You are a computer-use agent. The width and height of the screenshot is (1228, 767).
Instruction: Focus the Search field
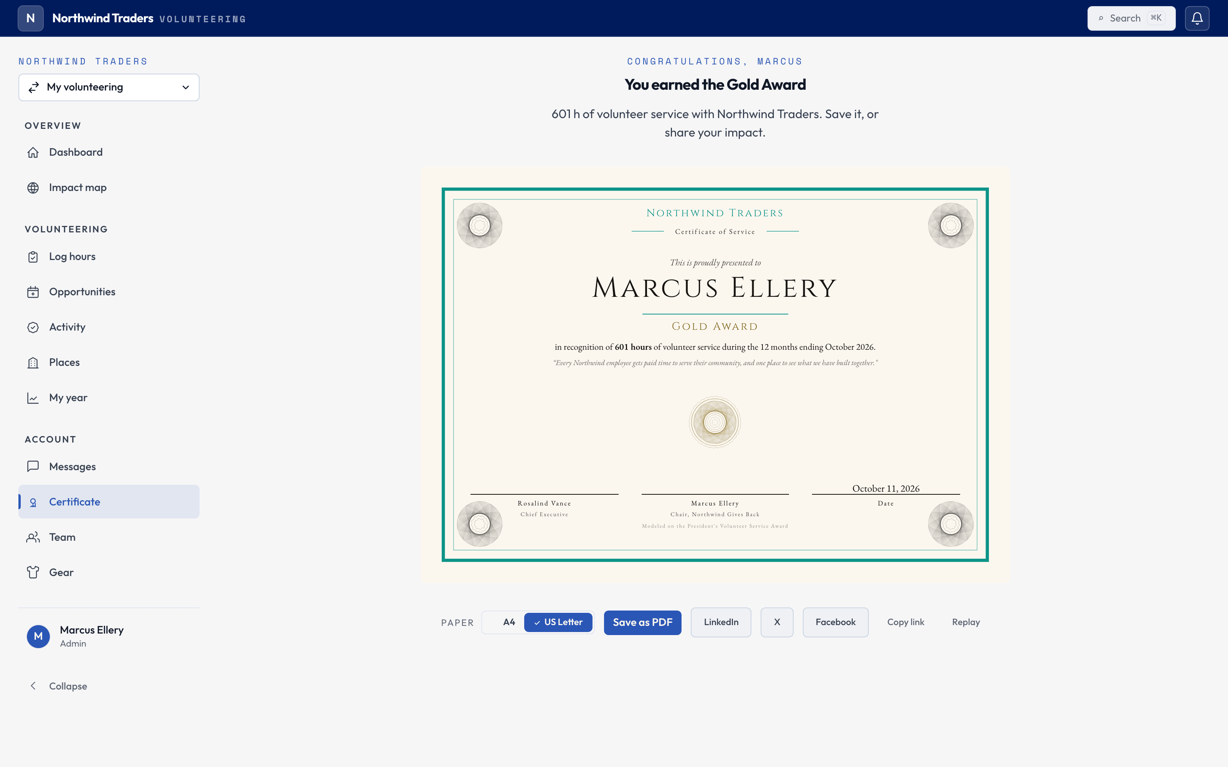tap(1131, 18)
